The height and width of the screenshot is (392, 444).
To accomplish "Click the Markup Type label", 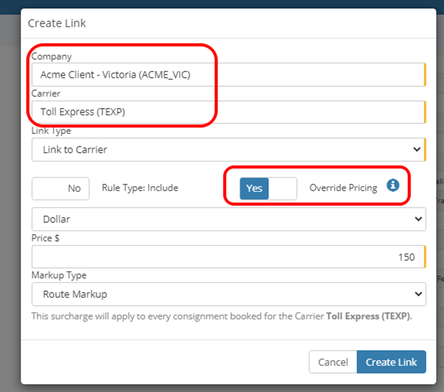I will [x=59, y=275].
